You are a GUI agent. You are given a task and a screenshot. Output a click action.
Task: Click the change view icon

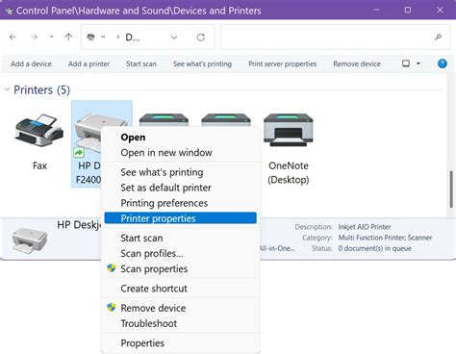406,63
